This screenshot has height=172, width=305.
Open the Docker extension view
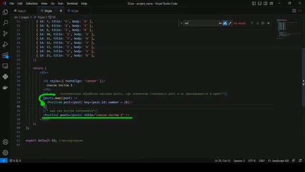click(5, 87)
